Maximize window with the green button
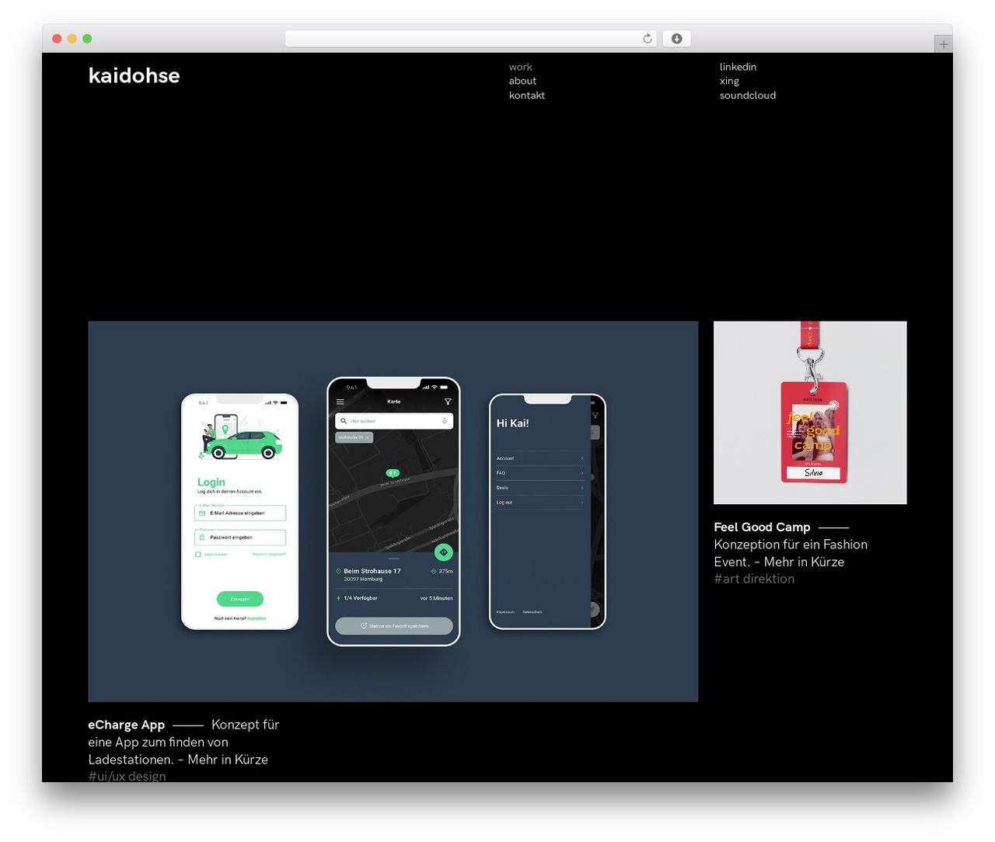 pyautogui.click(x=87, y=39)
